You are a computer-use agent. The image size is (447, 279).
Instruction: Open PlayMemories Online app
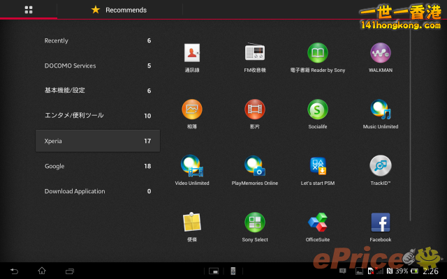pos(254,166)
